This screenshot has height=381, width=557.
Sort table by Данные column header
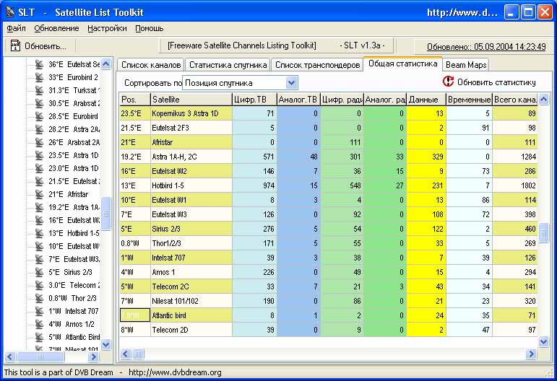(x=426, y=100)
